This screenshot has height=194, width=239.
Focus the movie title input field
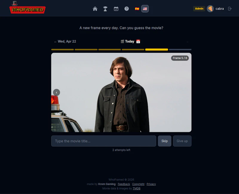[104, 141]
